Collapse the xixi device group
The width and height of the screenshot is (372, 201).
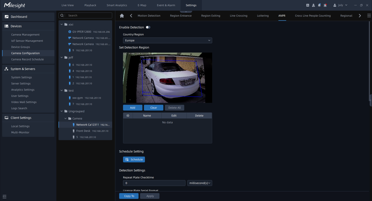(62, 24)
